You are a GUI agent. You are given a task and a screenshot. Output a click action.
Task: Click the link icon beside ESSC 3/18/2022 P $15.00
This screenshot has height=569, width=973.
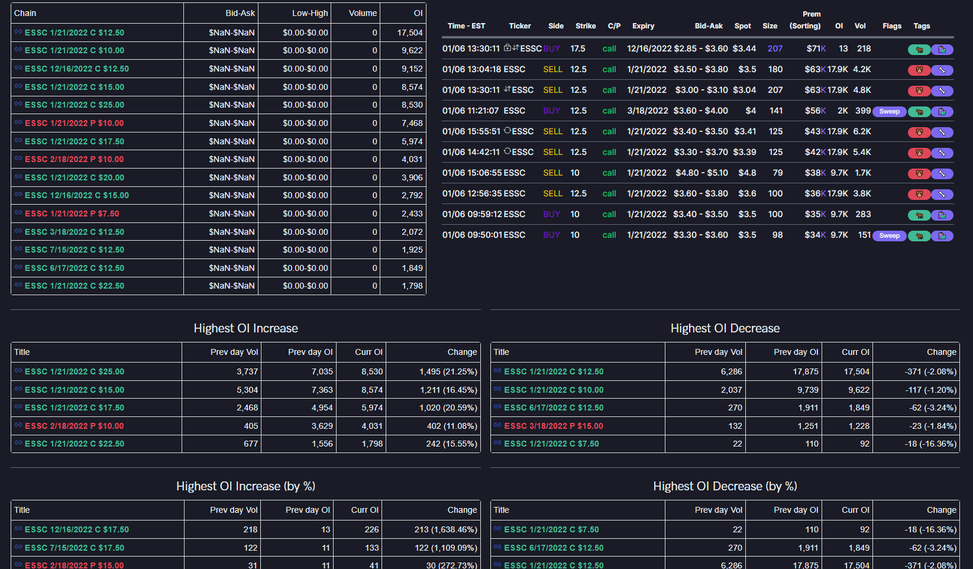tap(497, 425)
